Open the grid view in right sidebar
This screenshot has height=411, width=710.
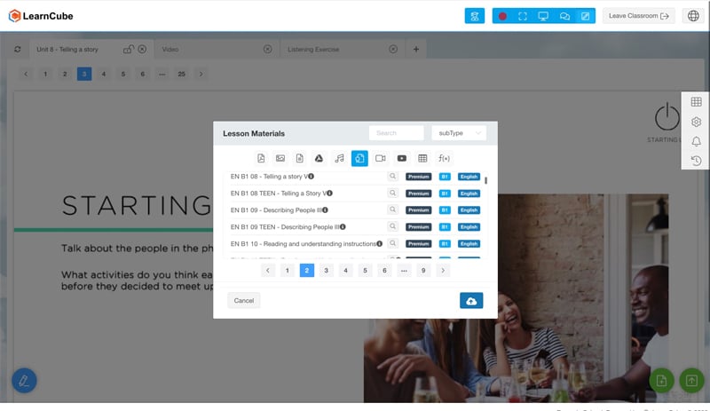pyautogui.click(x=697, y=102)
